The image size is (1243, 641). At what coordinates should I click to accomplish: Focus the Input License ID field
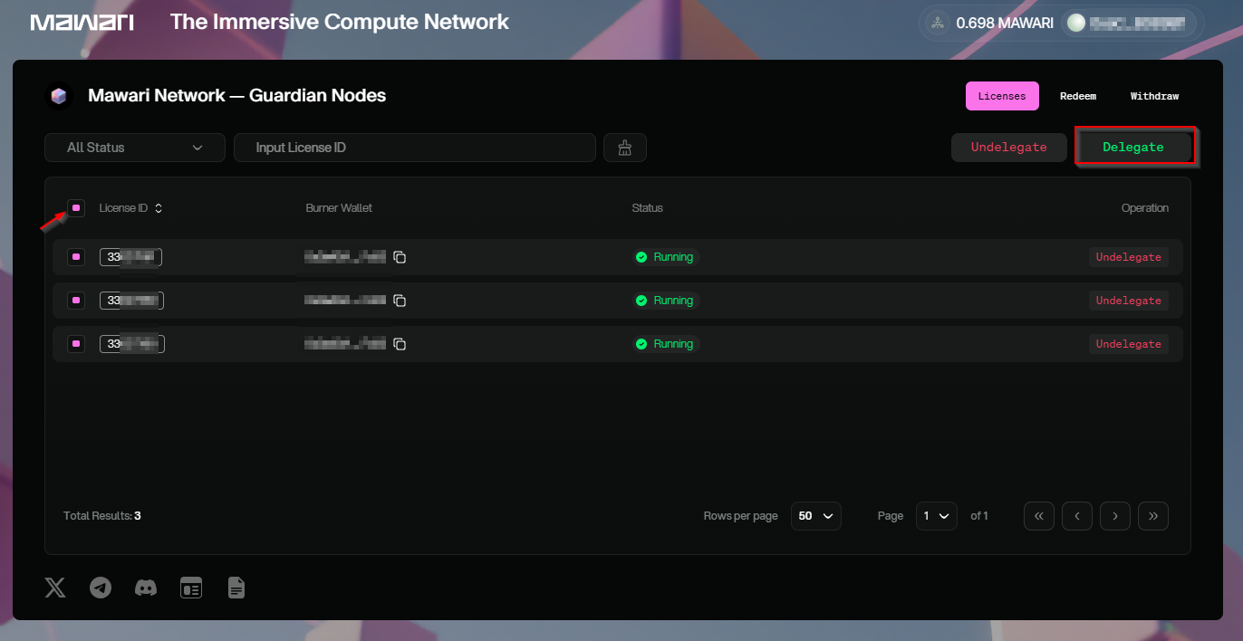[x=415, y=148]
